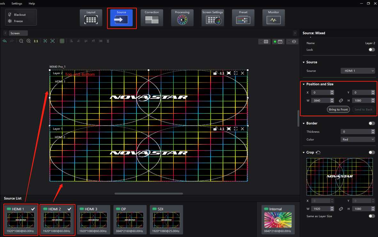The width and height of the screenshot is (378, 237).
Task: Open the Screen Settings tab
Action: coord(212,18)
